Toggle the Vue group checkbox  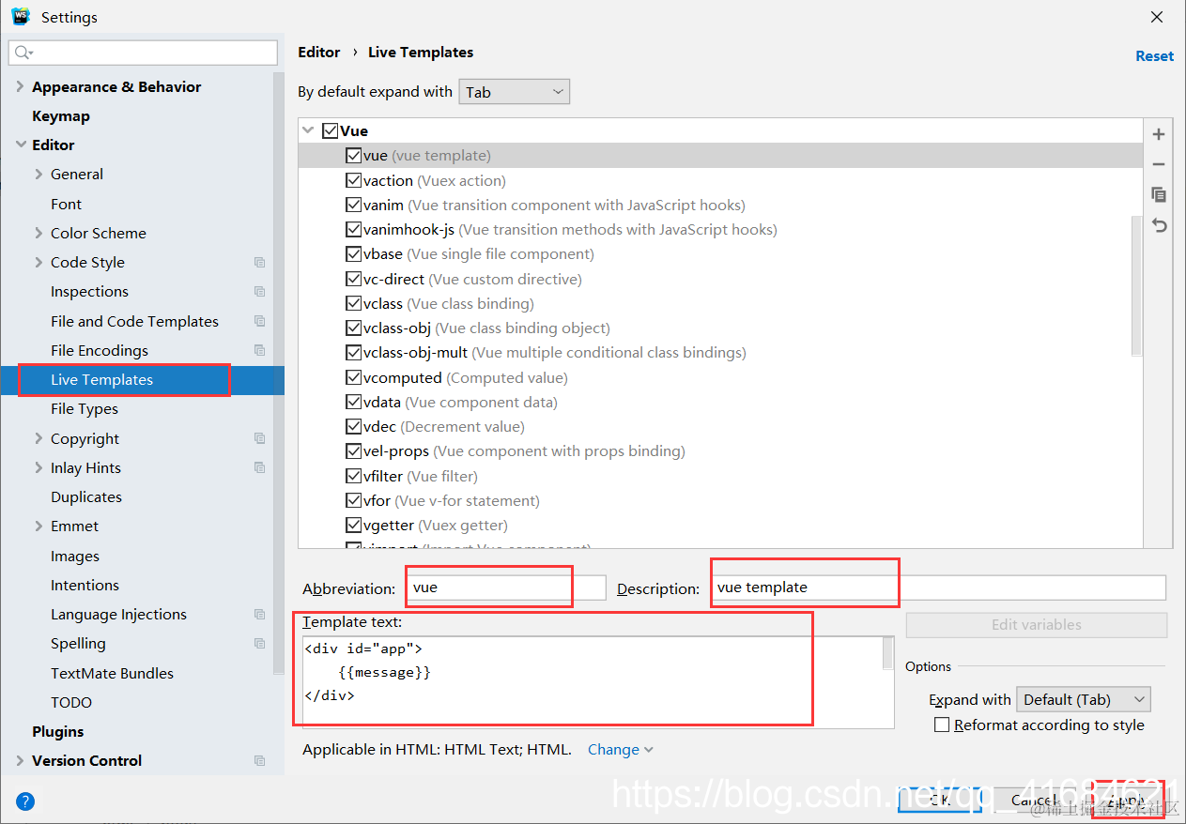[330, 131]
